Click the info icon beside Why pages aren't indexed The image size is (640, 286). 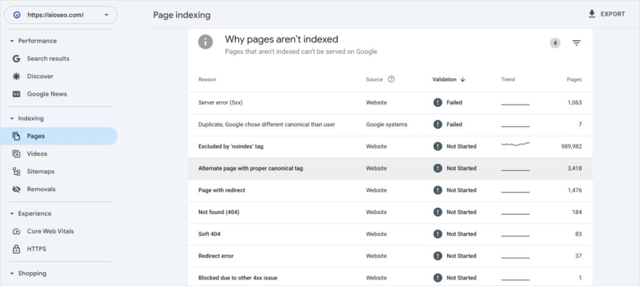tap(205, 42)
